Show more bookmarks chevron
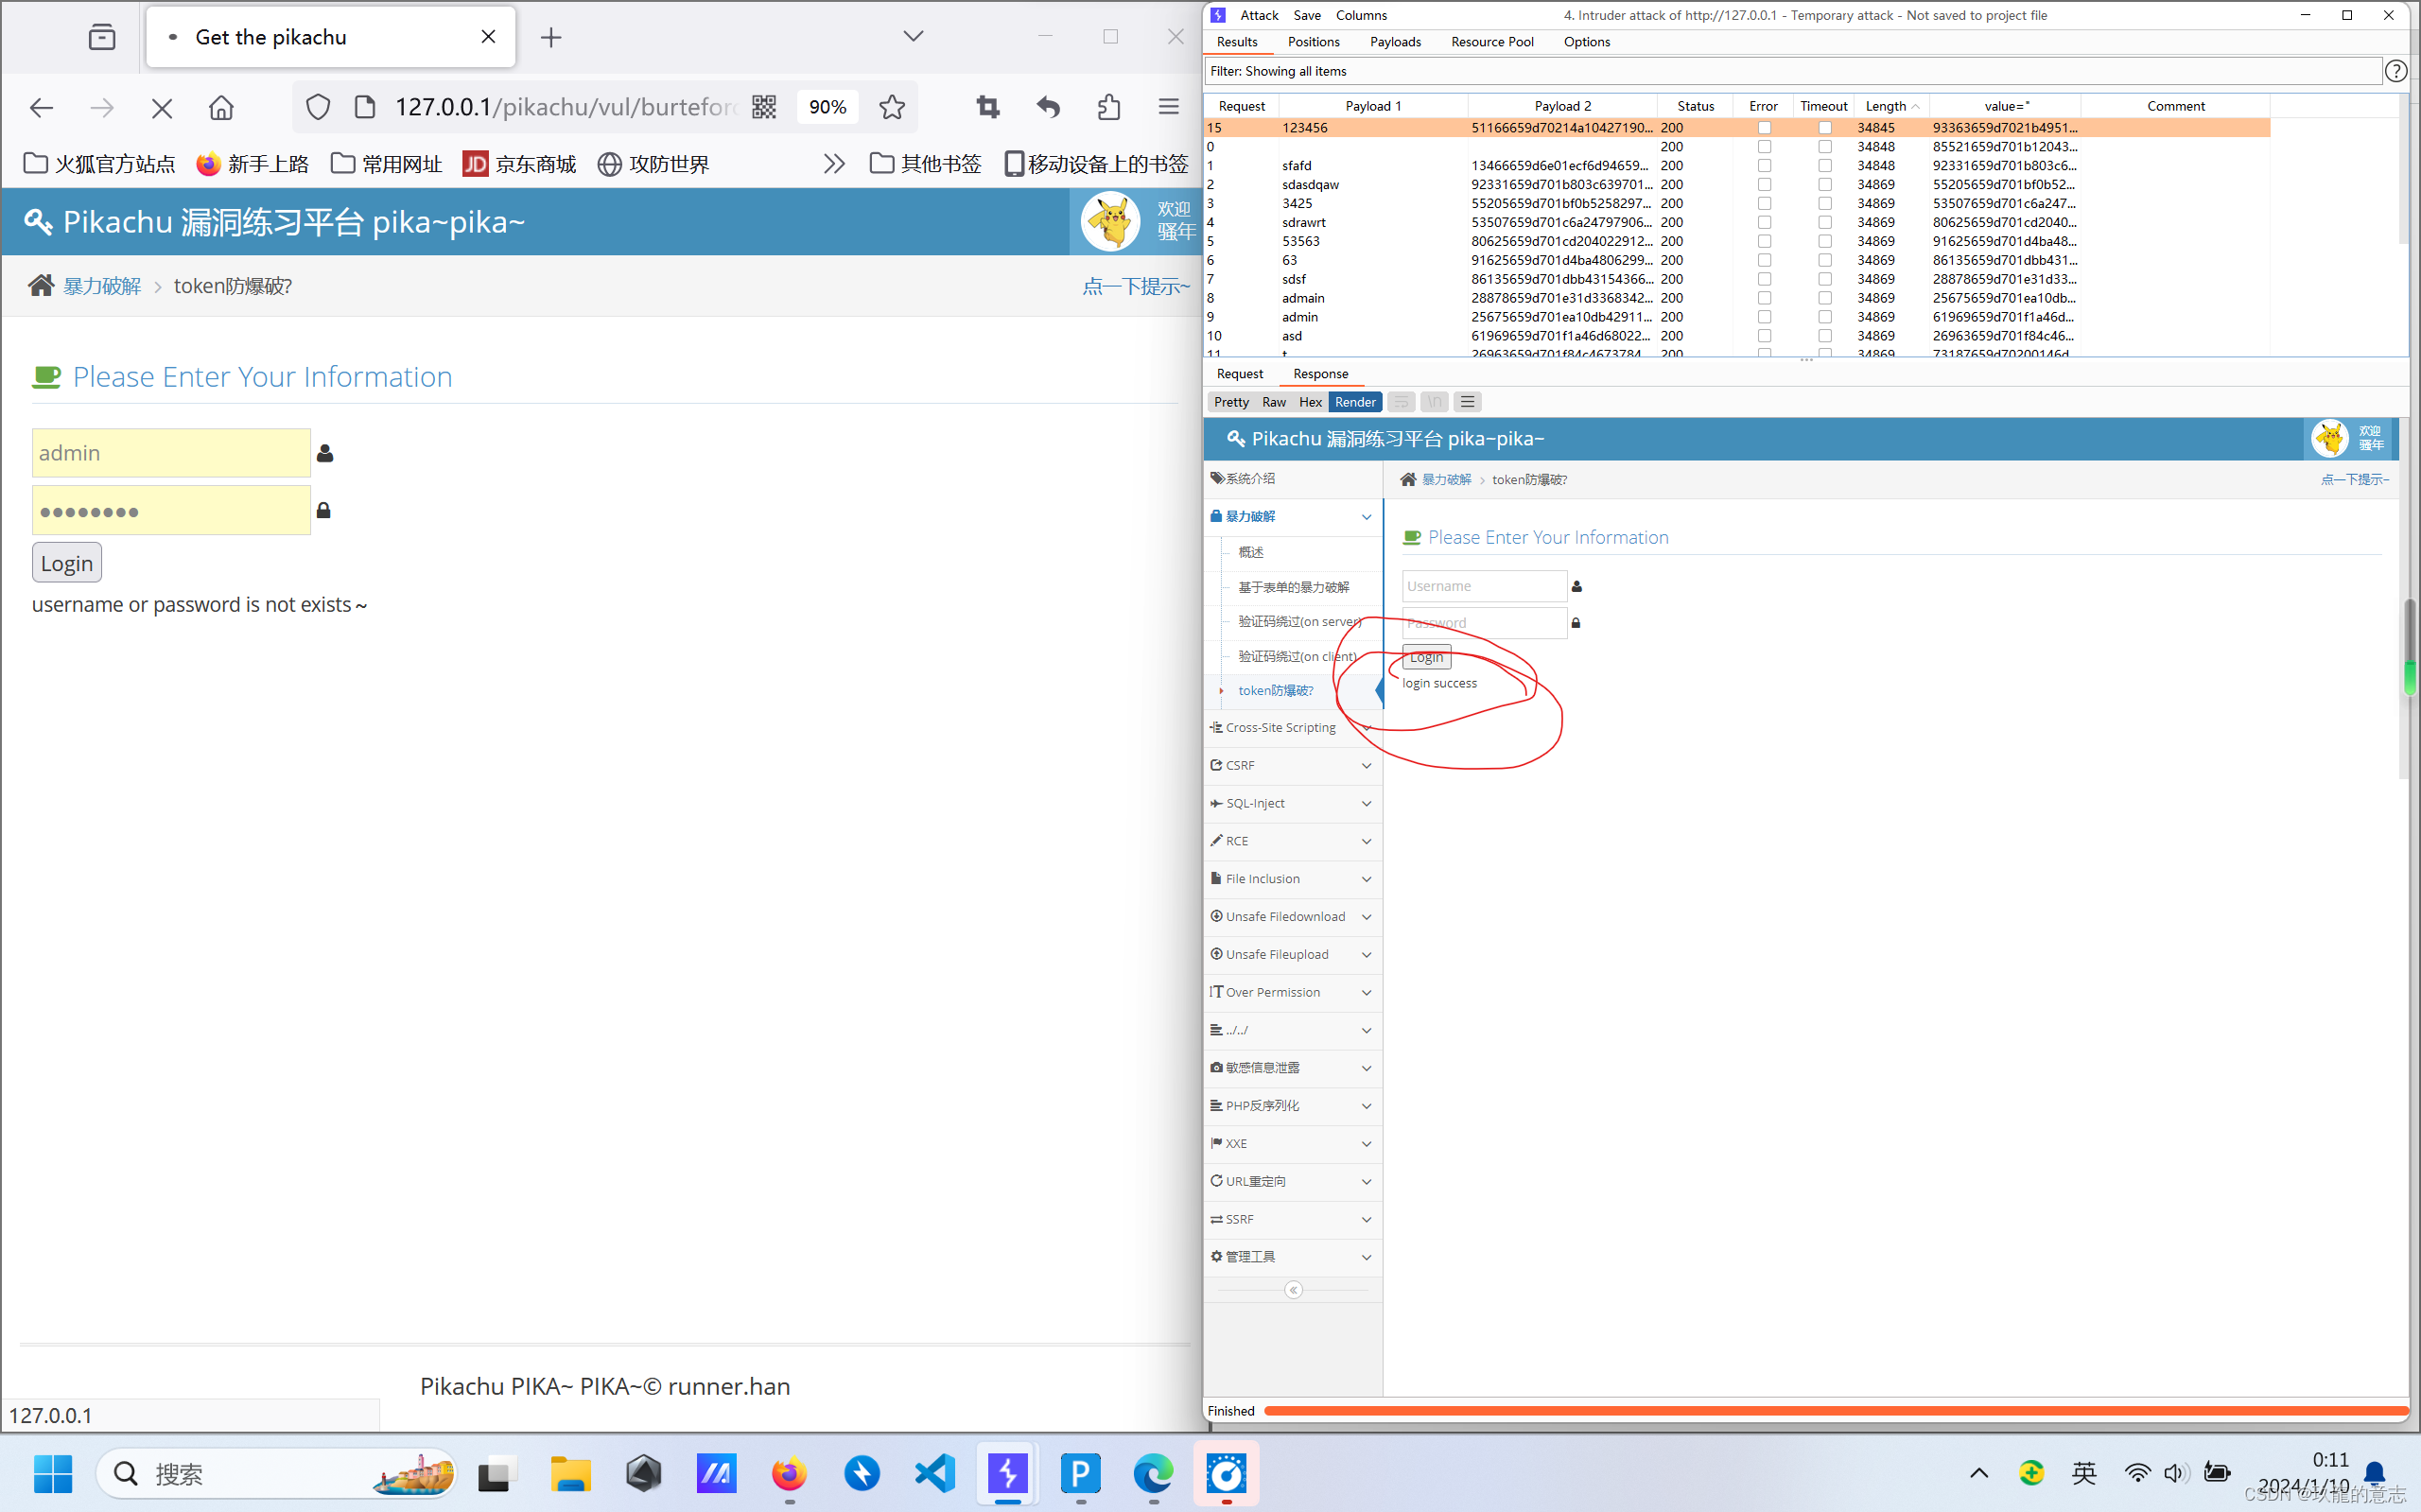Screen dimensions: 2421x1512 click(x=834, y=164)
